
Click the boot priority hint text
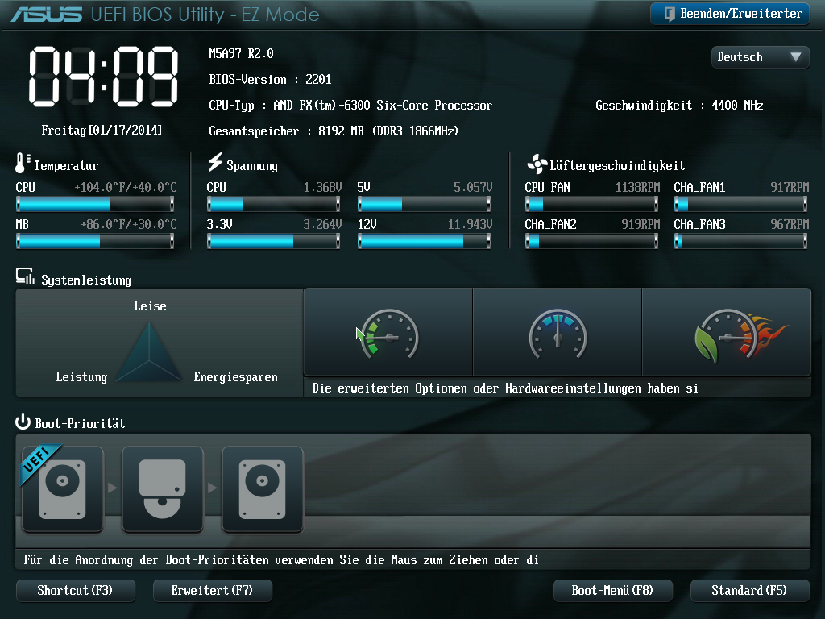coord(281,560)
